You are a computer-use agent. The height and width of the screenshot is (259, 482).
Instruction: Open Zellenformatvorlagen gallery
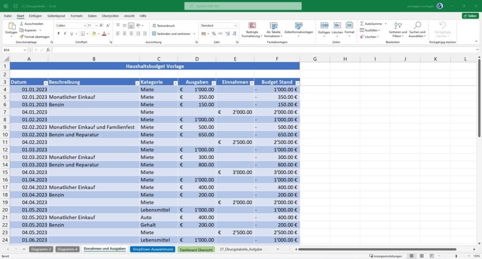point(298,30)
